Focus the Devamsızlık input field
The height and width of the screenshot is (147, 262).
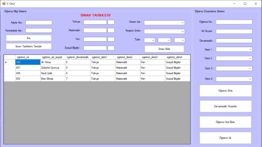click(x=234, y=41)
